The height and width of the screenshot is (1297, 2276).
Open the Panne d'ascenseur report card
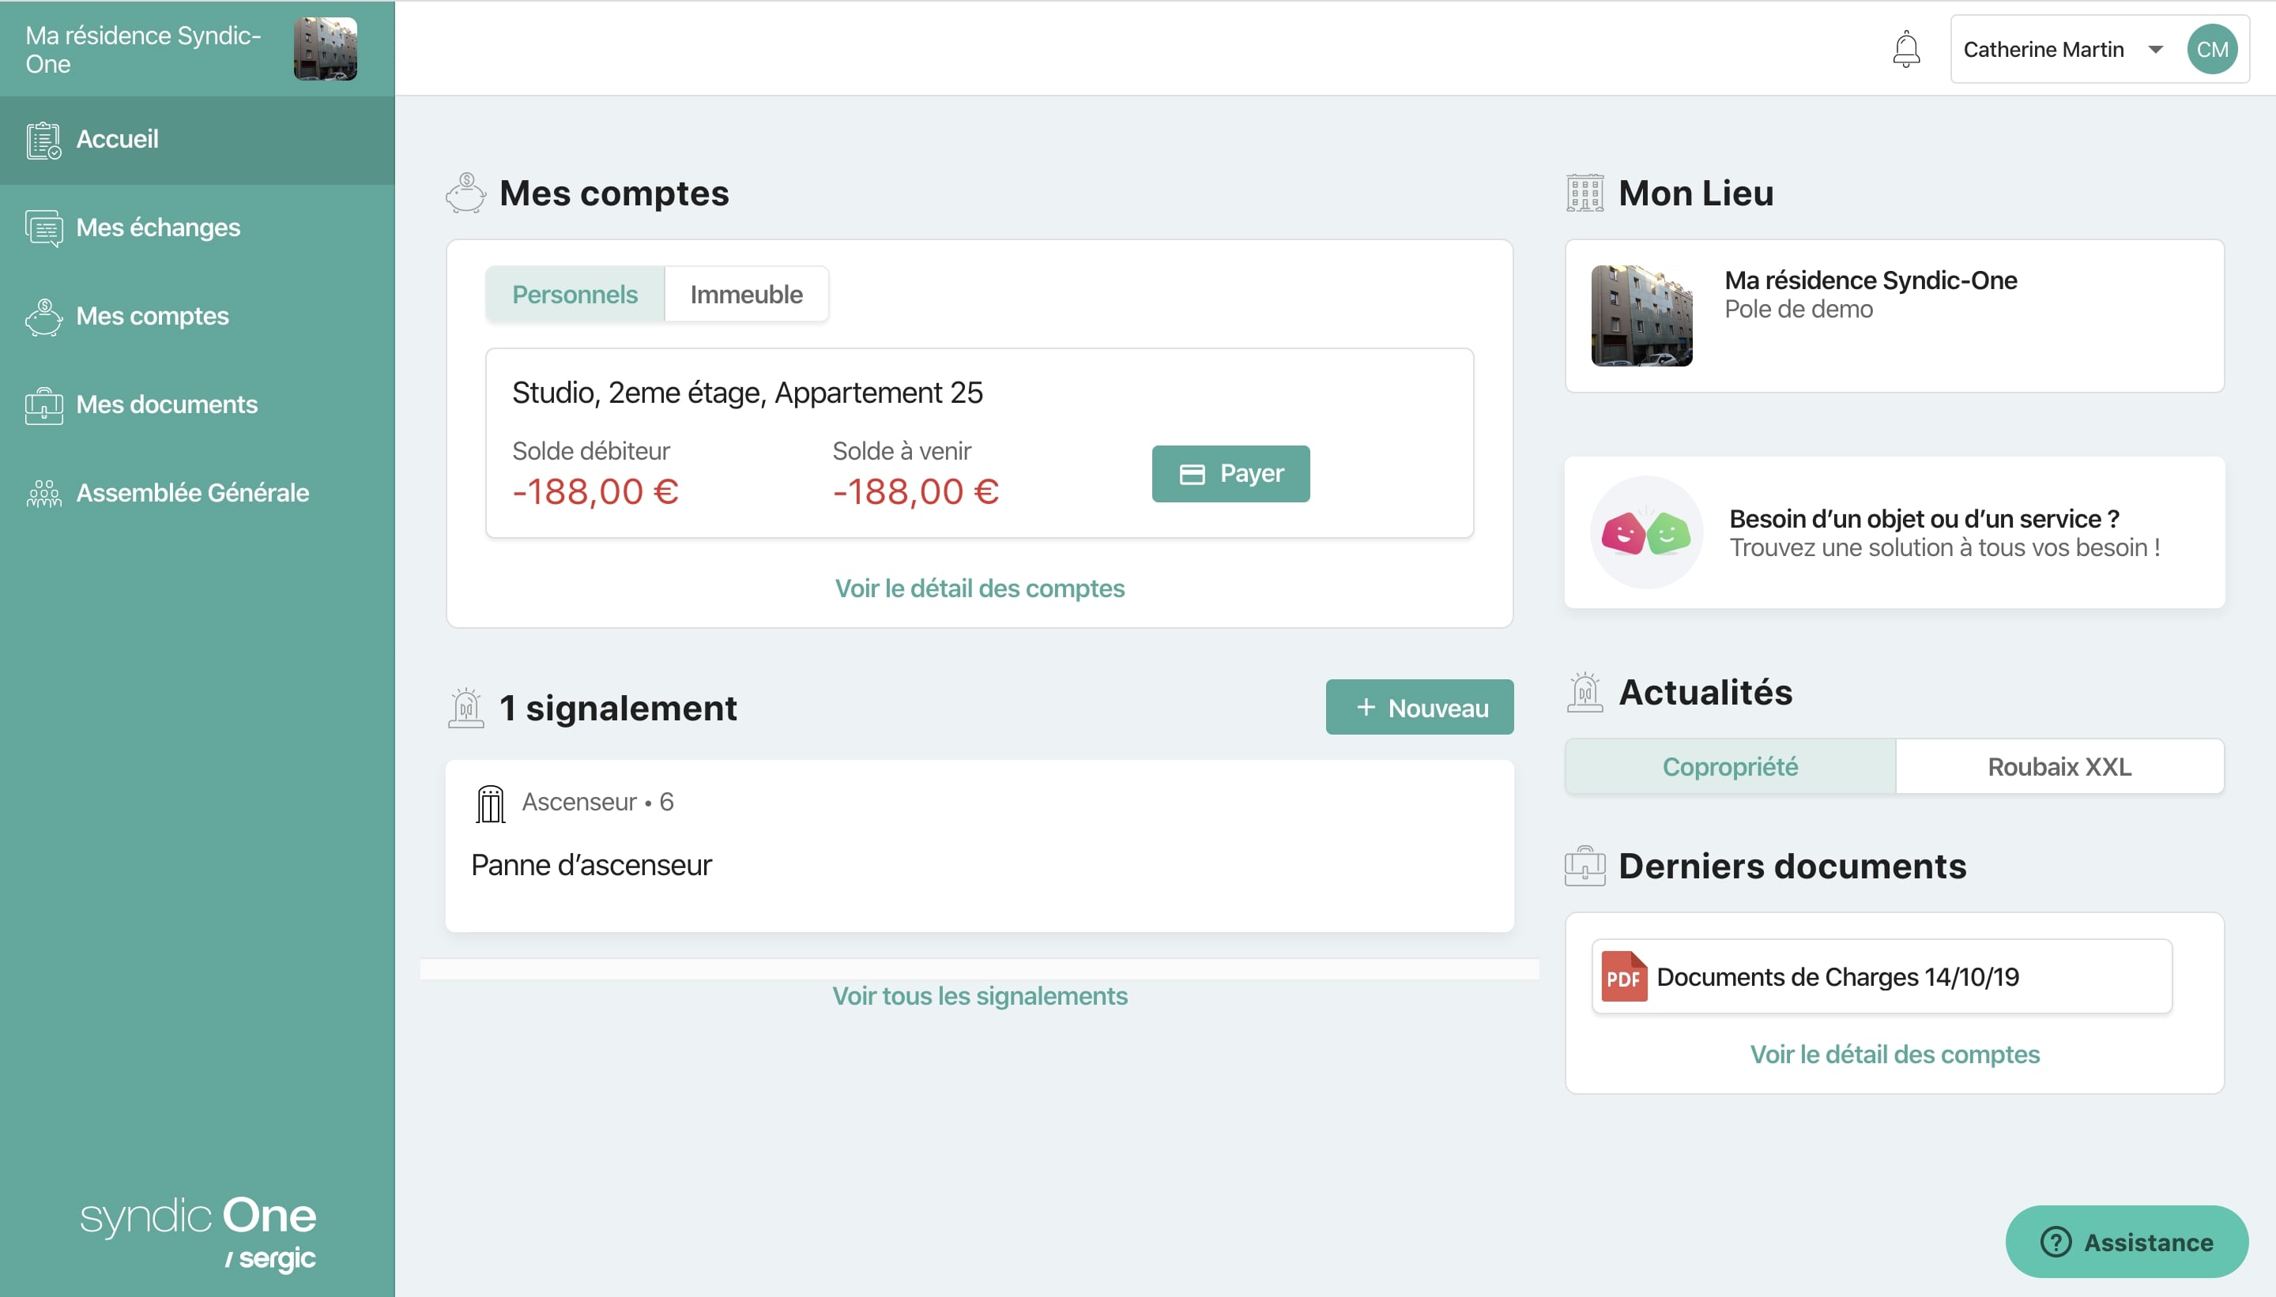pyautogui.click(x=979, y=846)
